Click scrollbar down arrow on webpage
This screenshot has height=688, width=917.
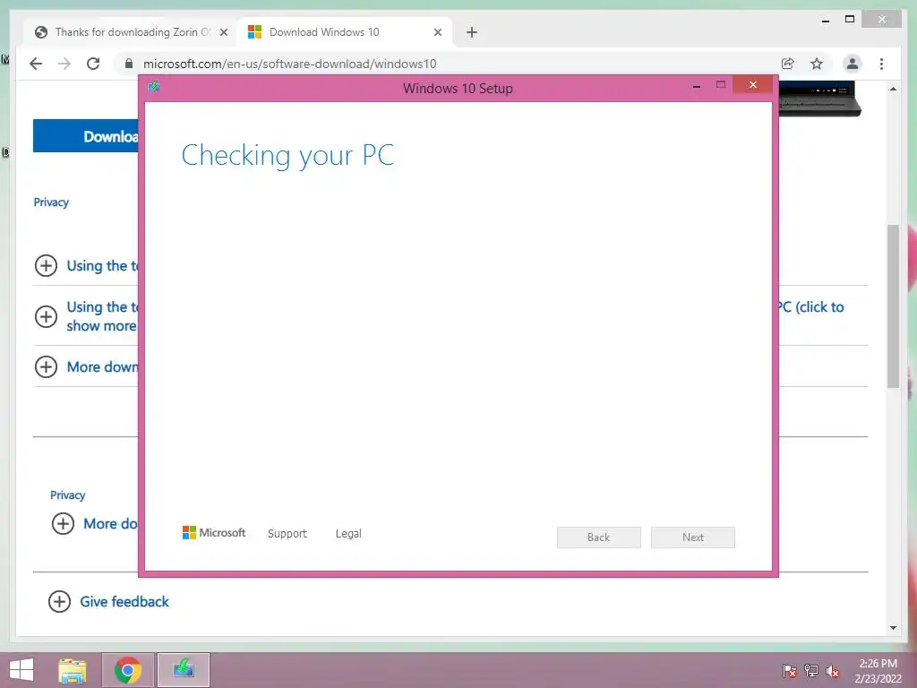coord(893,628)
